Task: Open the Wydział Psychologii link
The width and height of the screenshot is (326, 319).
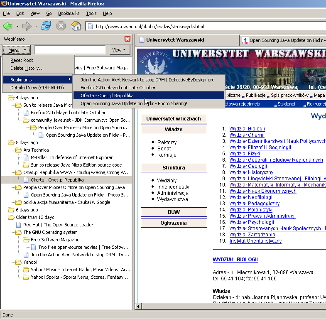Action: pos(252,222)
